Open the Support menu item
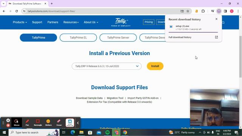The image size is (242, 136). (x=37, y=22)
